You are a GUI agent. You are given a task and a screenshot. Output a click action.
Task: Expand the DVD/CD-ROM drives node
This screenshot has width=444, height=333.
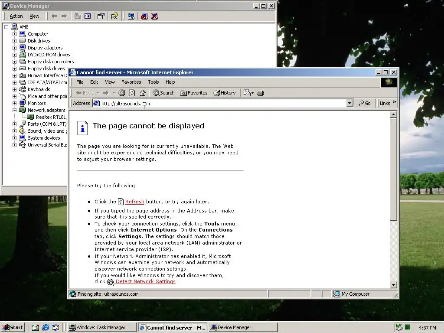(x=14, y=55)
